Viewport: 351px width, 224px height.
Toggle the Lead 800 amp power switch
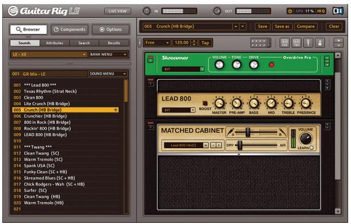(x=150, y=84)
